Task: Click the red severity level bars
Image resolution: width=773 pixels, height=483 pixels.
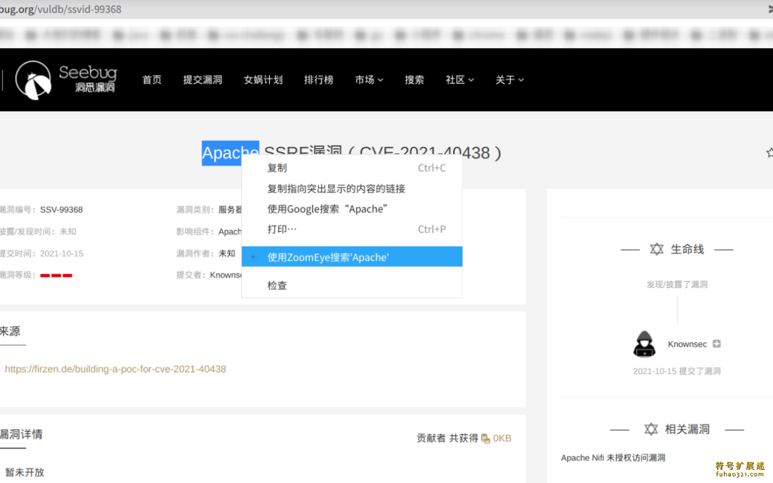Action: [56, 275]
